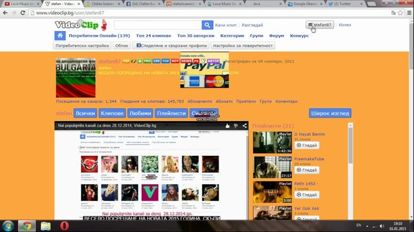Show hidden system tray icons arrow

(x=367, y=226)
